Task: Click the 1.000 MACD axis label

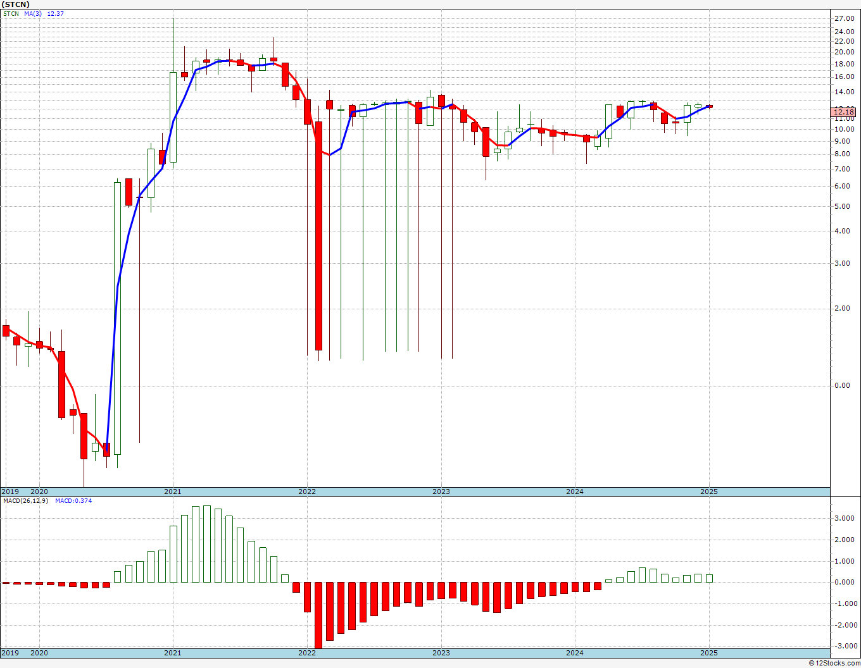Action: [x=845, y=561]
